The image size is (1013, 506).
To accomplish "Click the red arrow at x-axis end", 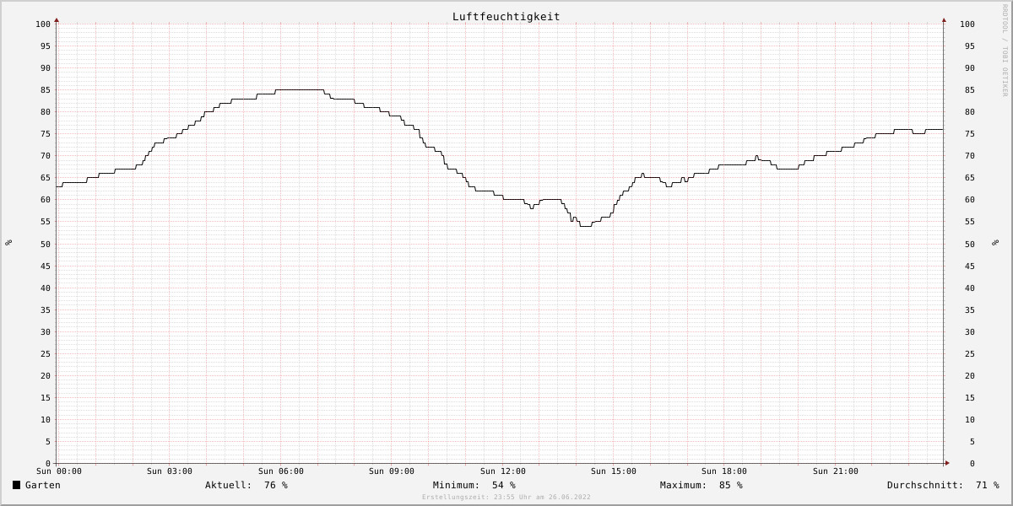I will coord(947,463).
